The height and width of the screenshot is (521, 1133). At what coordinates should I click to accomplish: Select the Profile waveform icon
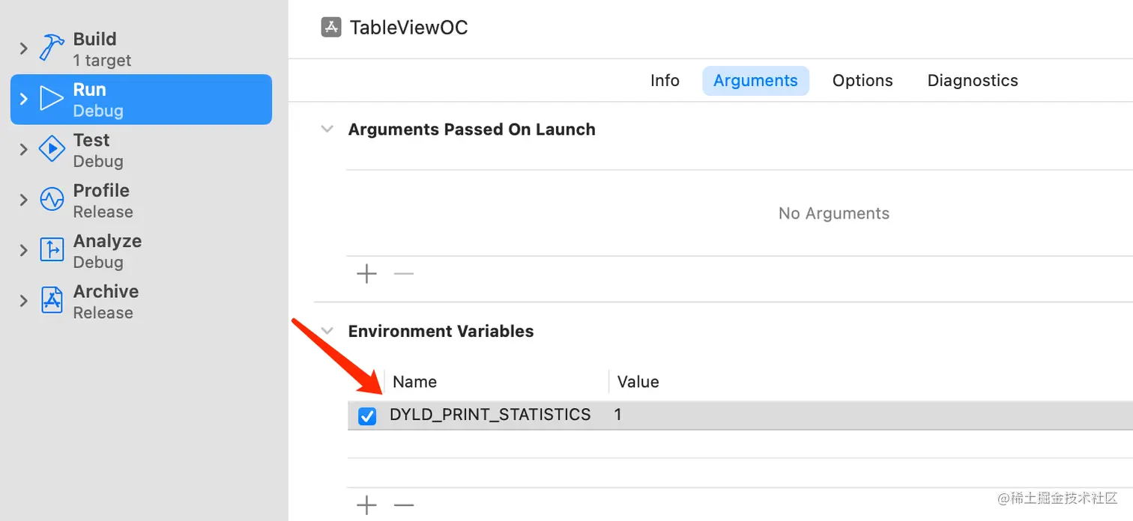pyautogui.click(x=52, y=200)
